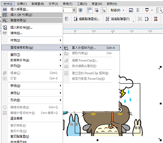
Task: Click the Edit Bitmap (編輯點陣圖) button
Action: point(87,19)
